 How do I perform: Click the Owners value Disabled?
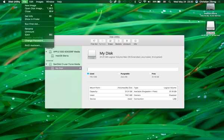172,95
